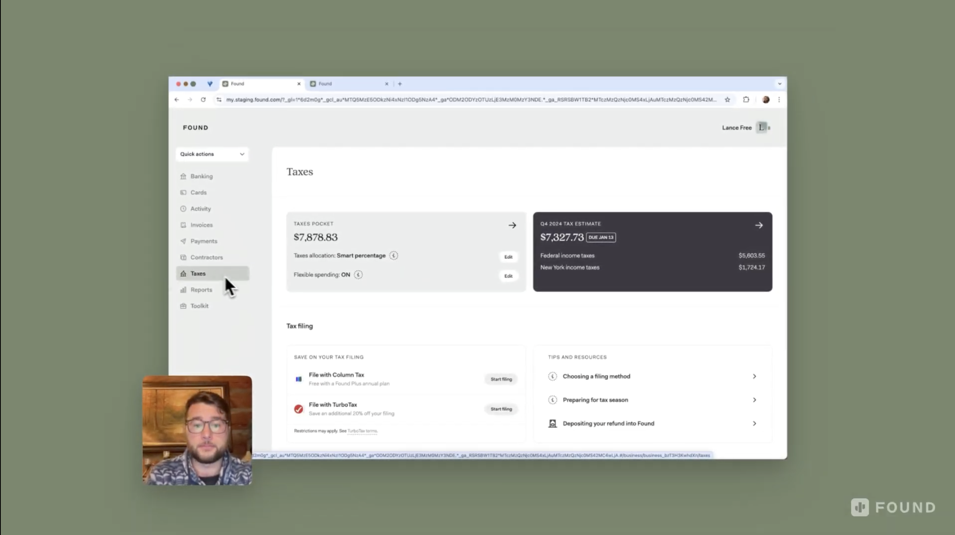Screen dimensions: 955x535
Task: Go back in the browser
Action: 177,100
